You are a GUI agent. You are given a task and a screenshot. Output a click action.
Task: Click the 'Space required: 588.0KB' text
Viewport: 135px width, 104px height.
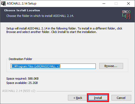(22, 79)
